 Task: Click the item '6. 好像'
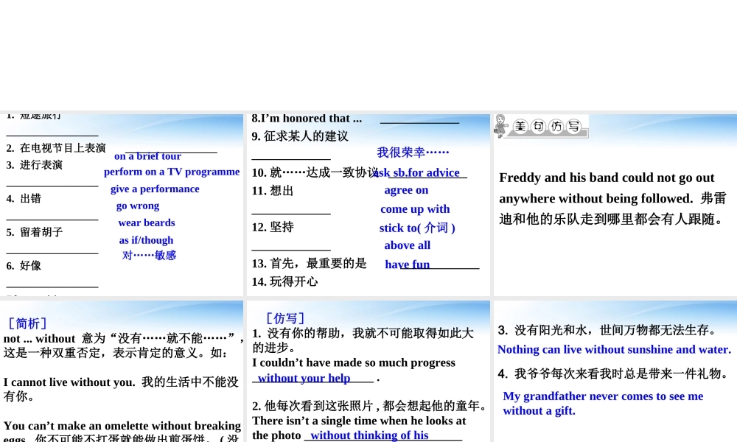point(24,266)
